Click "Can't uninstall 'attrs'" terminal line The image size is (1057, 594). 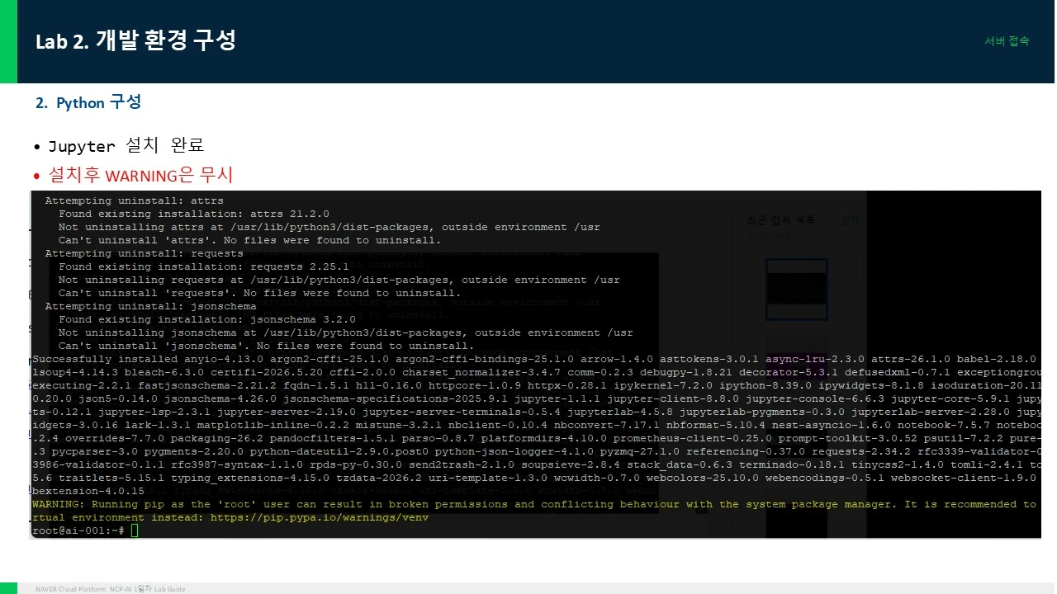249,240
